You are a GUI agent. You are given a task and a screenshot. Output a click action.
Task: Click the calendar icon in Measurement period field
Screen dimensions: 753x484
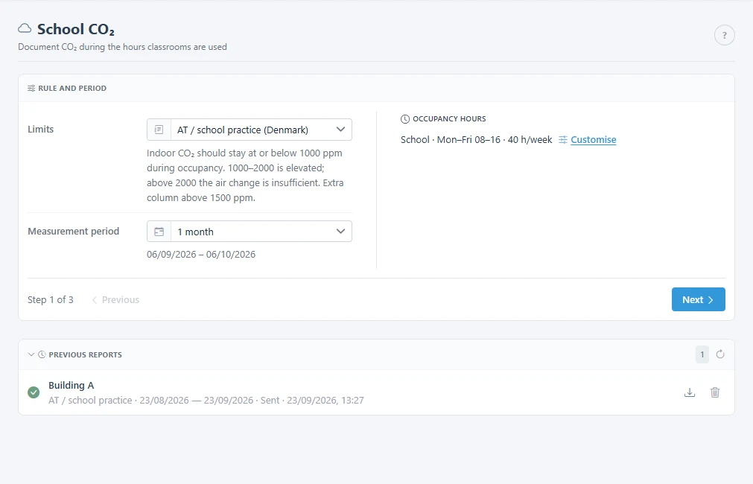159,232
